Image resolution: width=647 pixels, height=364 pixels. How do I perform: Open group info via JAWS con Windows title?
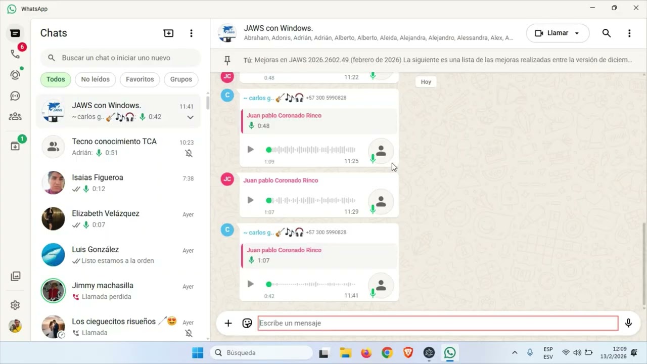tap(279, 28)
